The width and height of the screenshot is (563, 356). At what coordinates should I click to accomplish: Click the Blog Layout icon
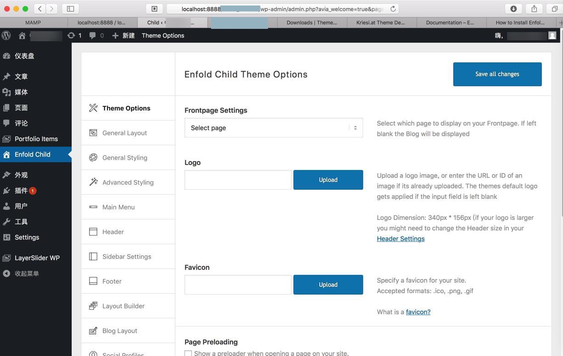click(x=93, y=331)
